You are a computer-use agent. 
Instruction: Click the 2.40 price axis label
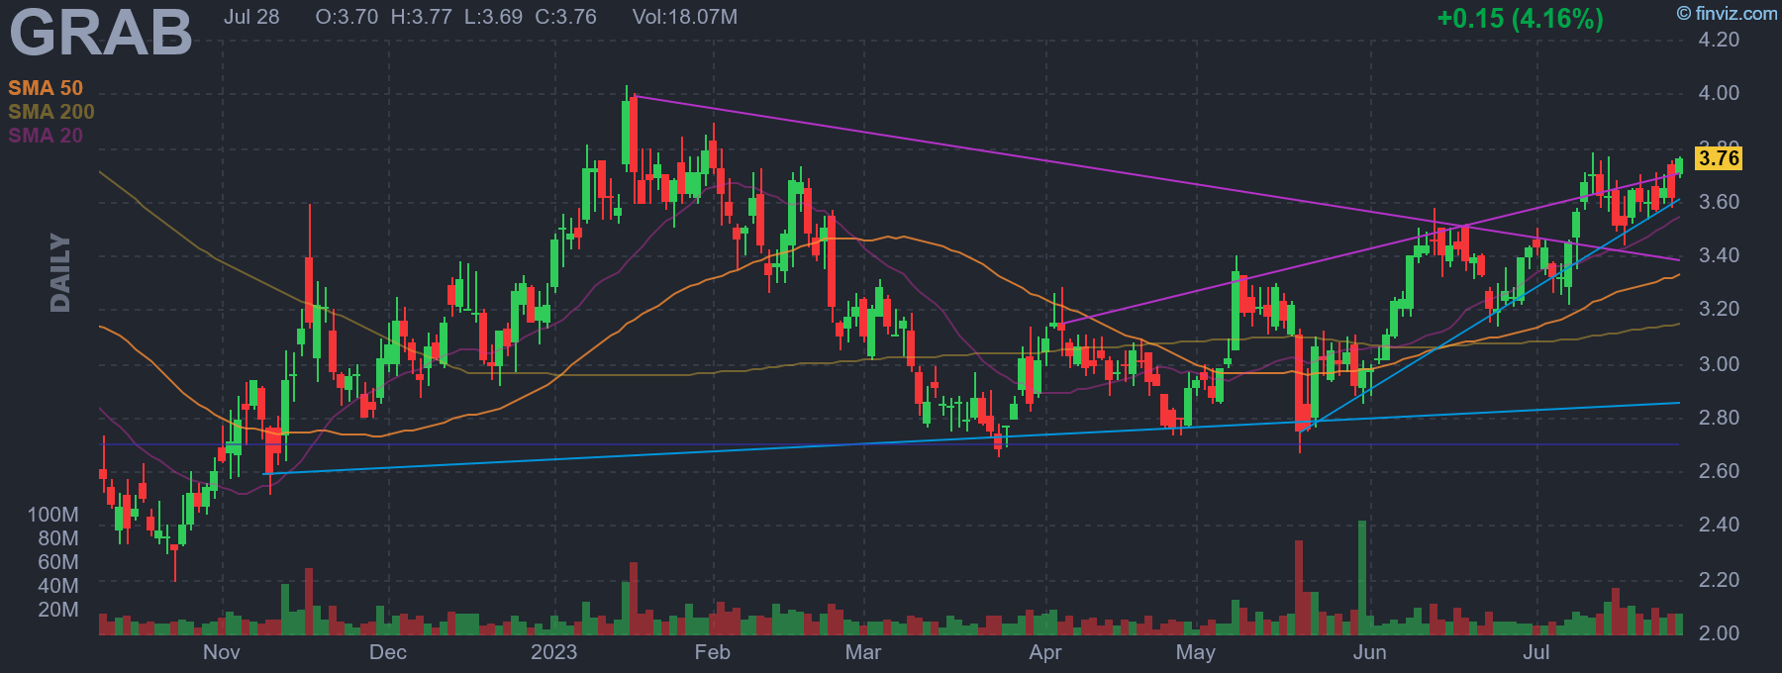click(1719, 525)
